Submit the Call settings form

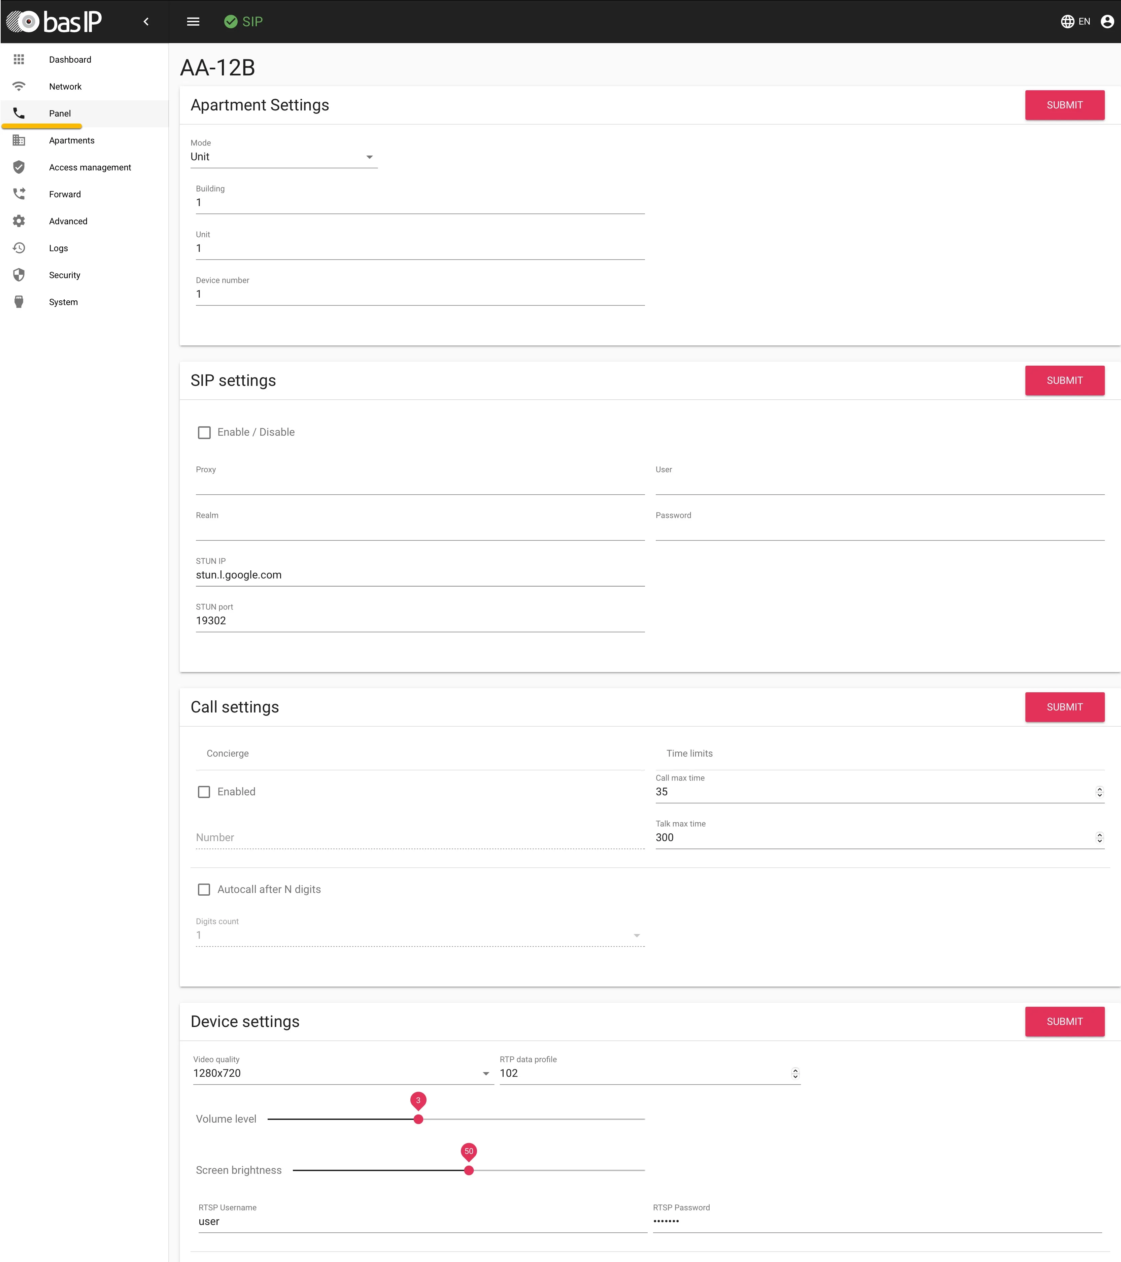(x=1065, y=707)
